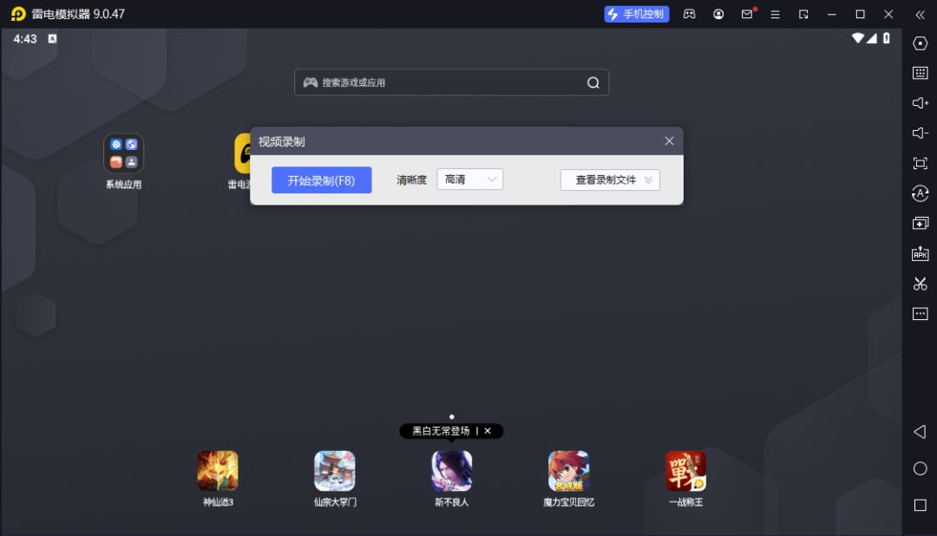The image size is (937, 536).
Task: Open the virtual location tool
Action: tap(920, 43)
